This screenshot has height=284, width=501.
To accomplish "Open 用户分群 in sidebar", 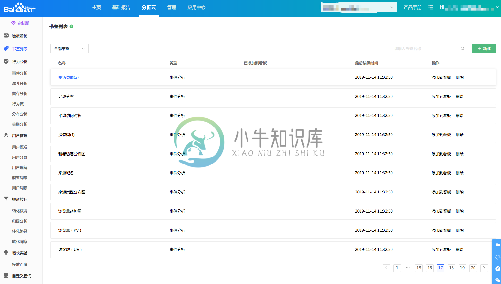I will coord(20,157).
